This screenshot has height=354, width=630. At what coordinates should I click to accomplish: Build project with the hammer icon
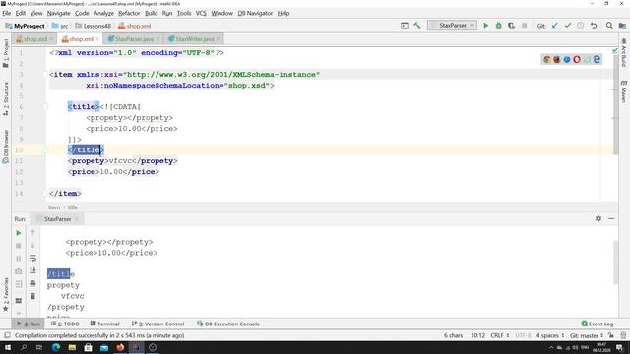pos(417,26)
